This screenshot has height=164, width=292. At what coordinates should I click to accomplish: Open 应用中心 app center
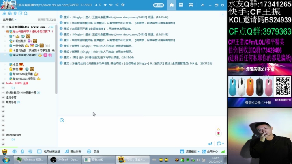(210, 151)
